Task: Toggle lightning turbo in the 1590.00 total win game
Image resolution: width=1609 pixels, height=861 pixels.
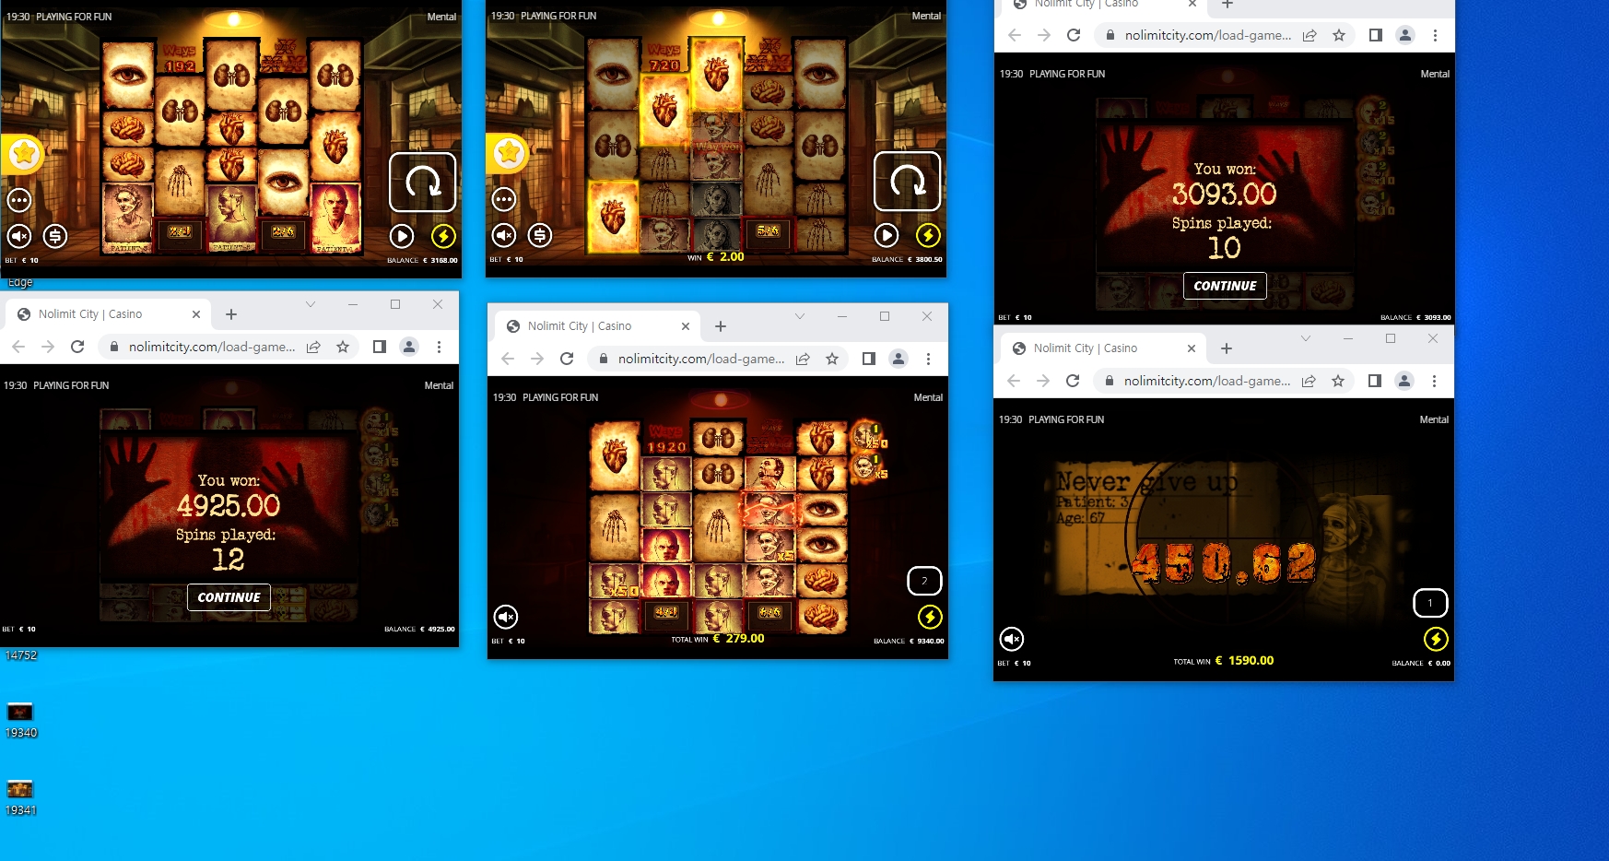Action: 1436,639
